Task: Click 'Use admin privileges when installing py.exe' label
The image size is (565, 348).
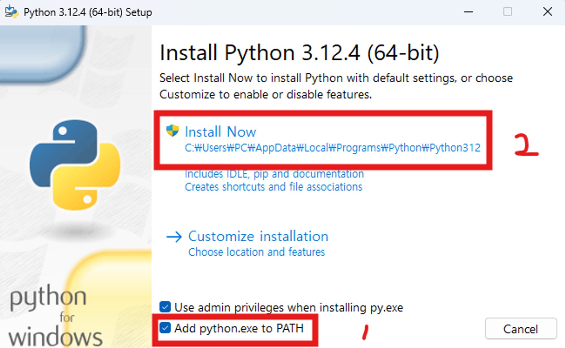Action: pos(288,307)
